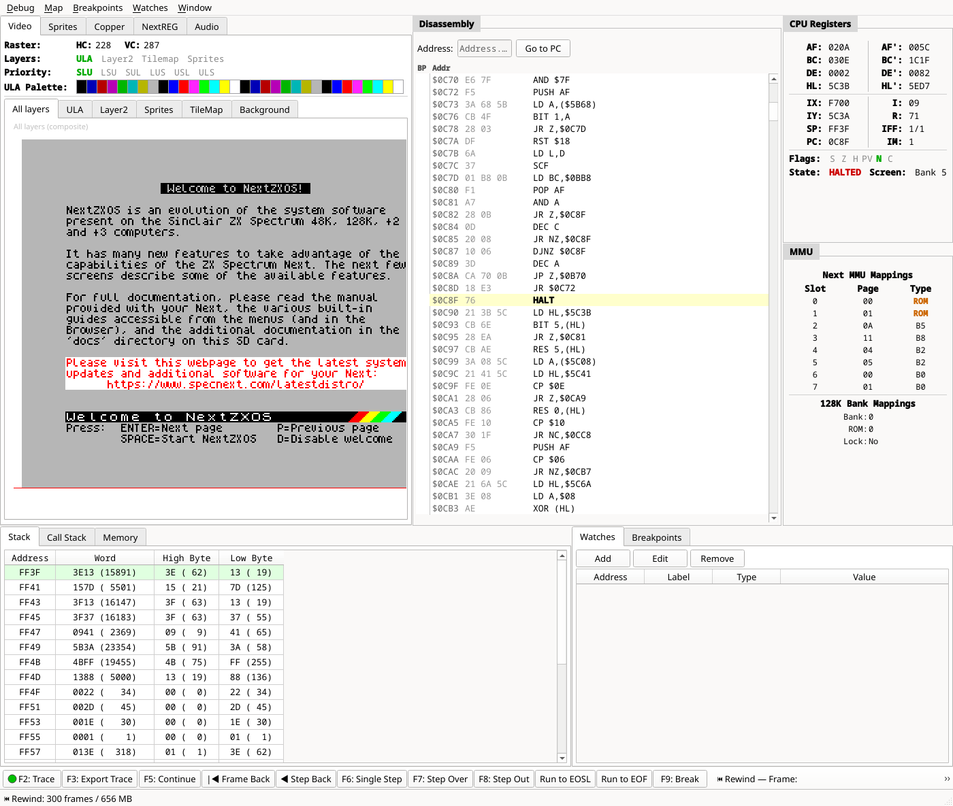The image size is (953, 806).
Task: Click the stack table vertical scrollbar thumb
Action: pos(562,612)
